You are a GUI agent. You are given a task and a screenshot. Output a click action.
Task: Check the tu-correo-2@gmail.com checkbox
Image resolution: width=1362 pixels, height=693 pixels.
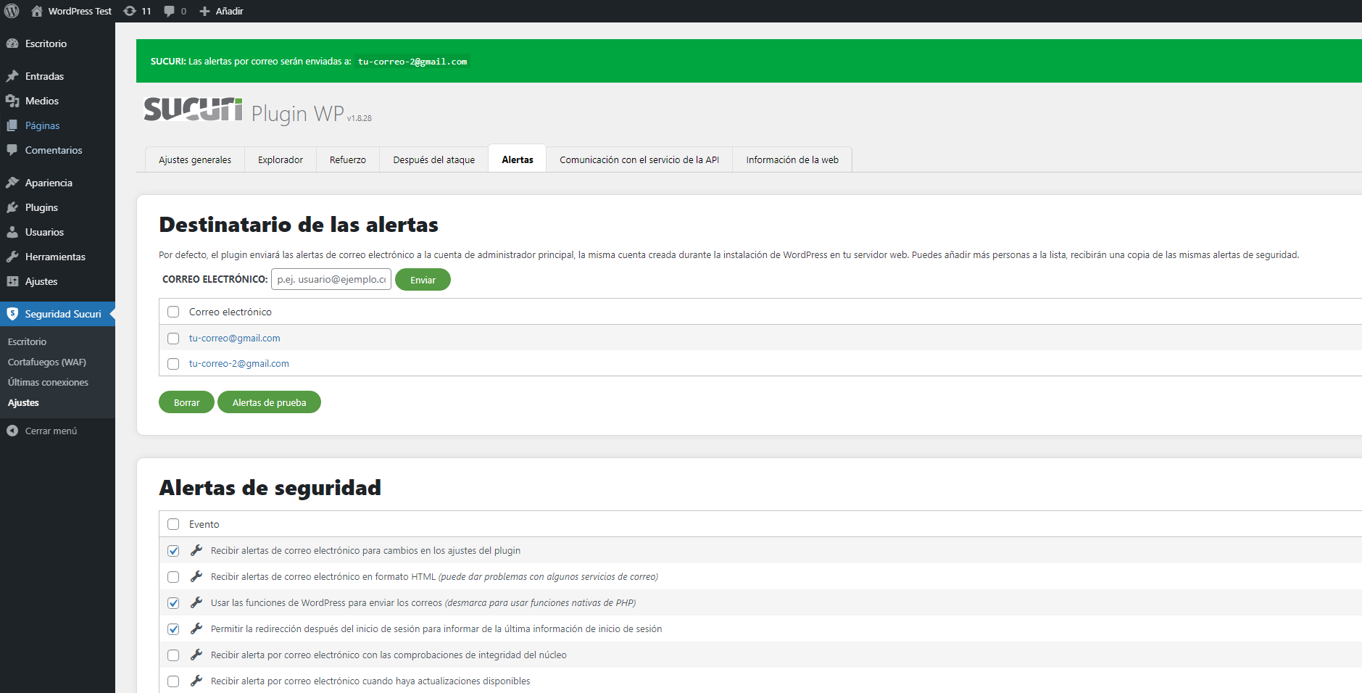click(173, 364)
